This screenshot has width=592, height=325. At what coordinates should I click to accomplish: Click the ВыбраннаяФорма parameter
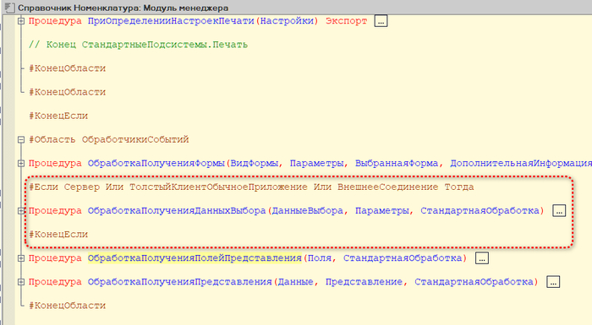[397, 163]
